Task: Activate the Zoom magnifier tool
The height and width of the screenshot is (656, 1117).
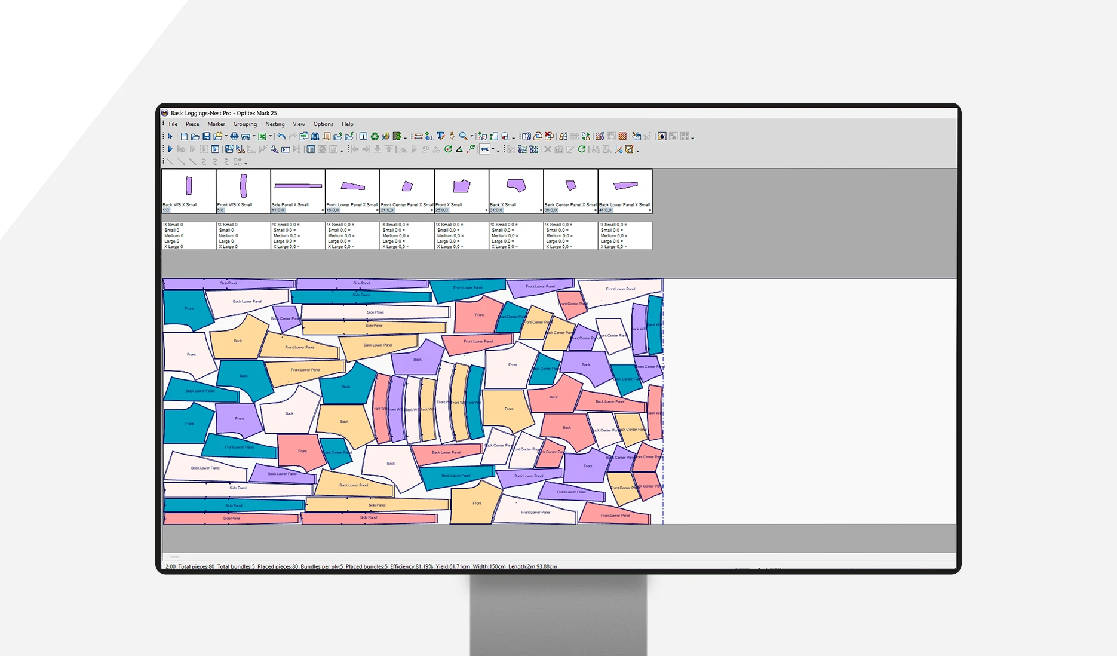Action: pos(462,136)
